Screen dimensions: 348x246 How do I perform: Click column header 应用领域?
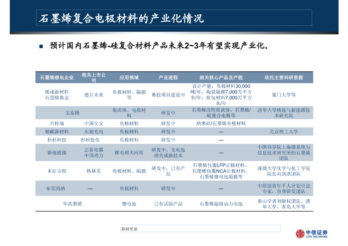pyautogui.click(x=129, y=77)
